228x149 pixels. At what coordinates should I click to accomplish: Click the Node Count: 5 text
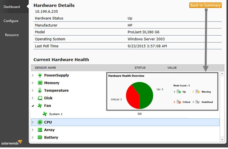(x=182, y=85)
